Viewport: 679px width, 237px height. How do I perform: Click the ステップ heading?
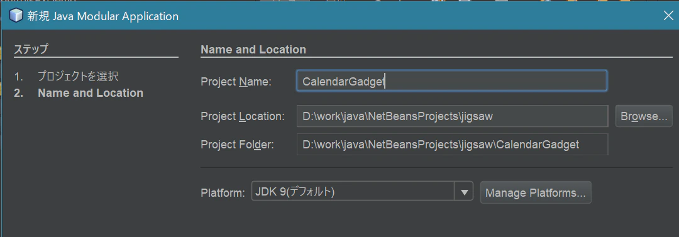(x=31, y=49)
